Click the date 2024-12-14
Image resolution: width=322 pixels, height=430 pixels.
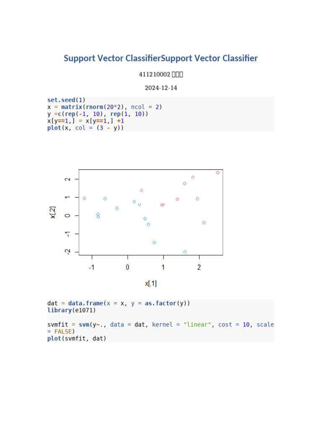[161, 88]
